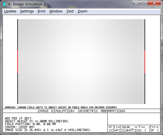Click the object height text line
163x135 pixels.
pyautogui.click(x=37, y=121)
